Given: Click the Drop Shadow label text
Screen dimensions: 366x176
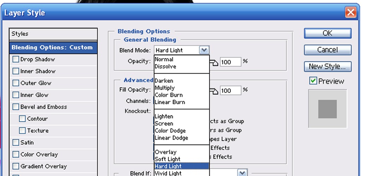Looking at the screenshot, I should [37, 59].
